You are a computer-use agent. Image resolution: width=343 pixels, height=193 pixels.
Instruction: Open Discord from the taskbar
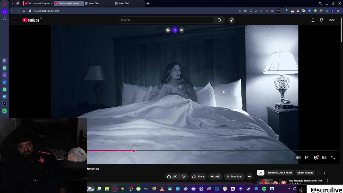[x=193, y=189]
